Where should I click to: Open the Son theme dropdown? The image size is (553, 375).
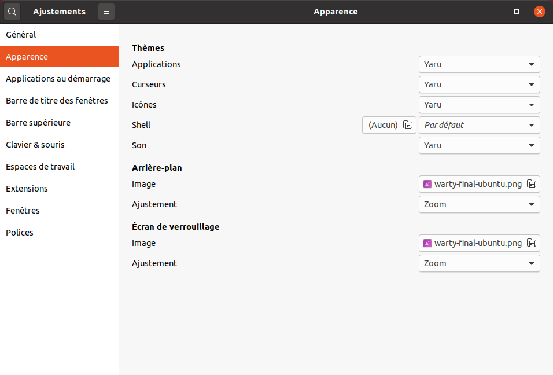tap(479, 145)
